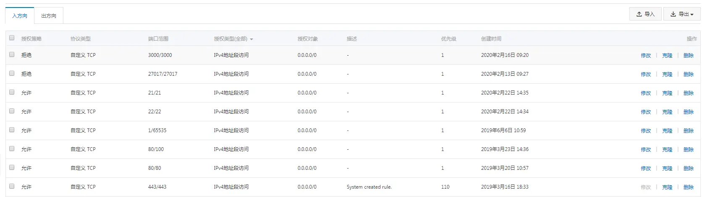Image resolution: width=702 pixels, height=197 pixels.
Task: Open the 导出 dropdown caret
Action: [x=692, y=15]
